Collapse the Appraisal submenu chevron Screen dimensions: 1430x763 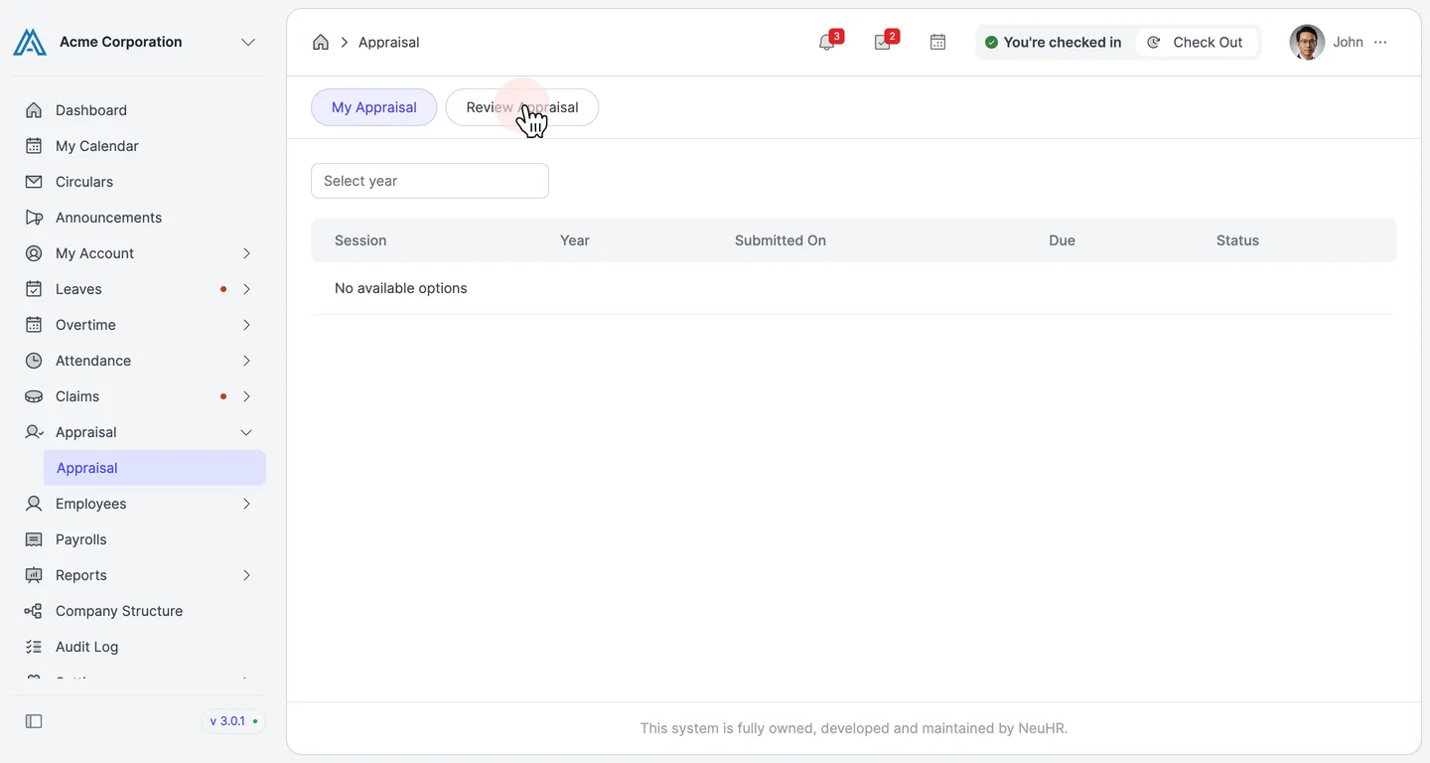pyautogui.click(x=246, y=432)
